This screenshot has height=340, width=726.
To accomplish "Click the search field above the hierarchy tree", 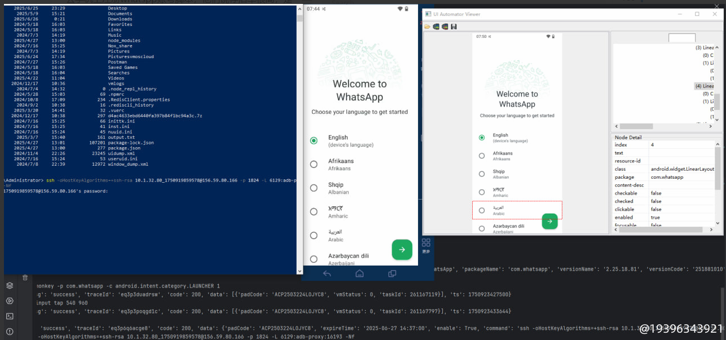I will pyautogui.click(x=682, y=38).
